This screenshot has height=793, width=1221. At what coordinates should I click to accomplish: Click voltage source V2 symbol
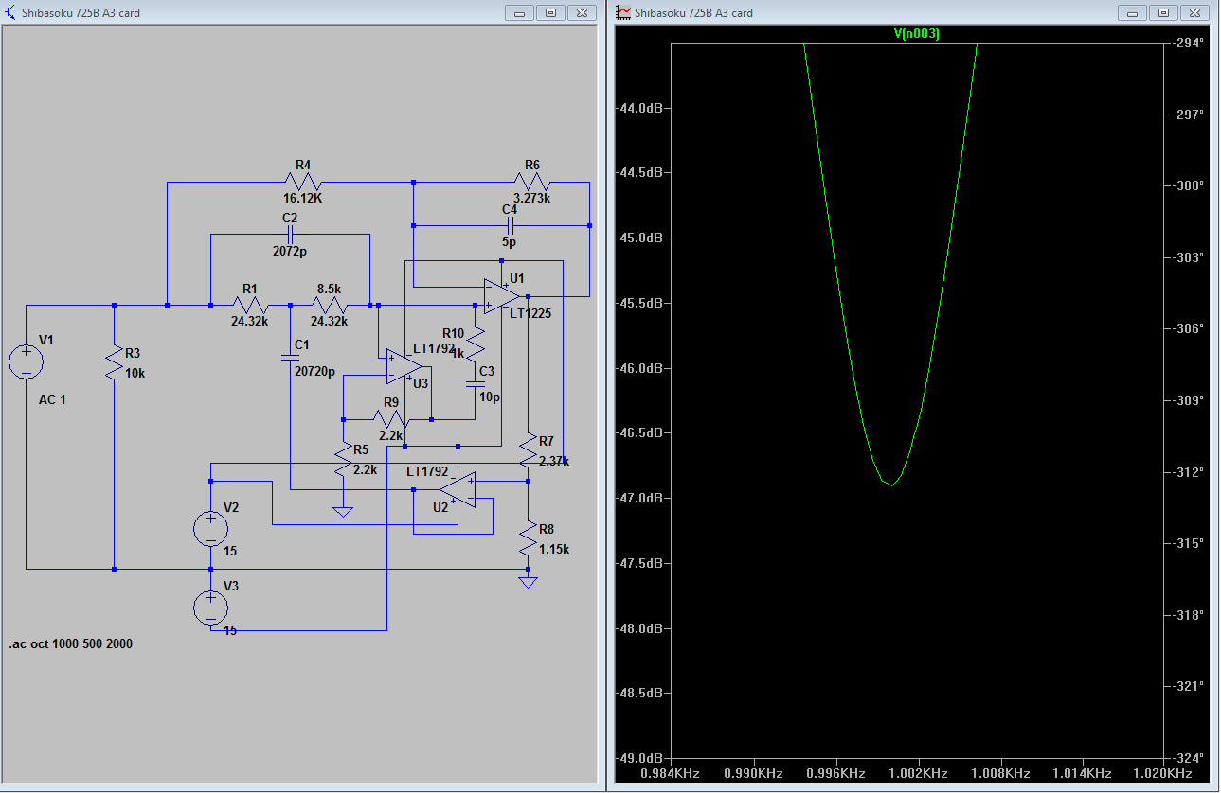[210, 527]
